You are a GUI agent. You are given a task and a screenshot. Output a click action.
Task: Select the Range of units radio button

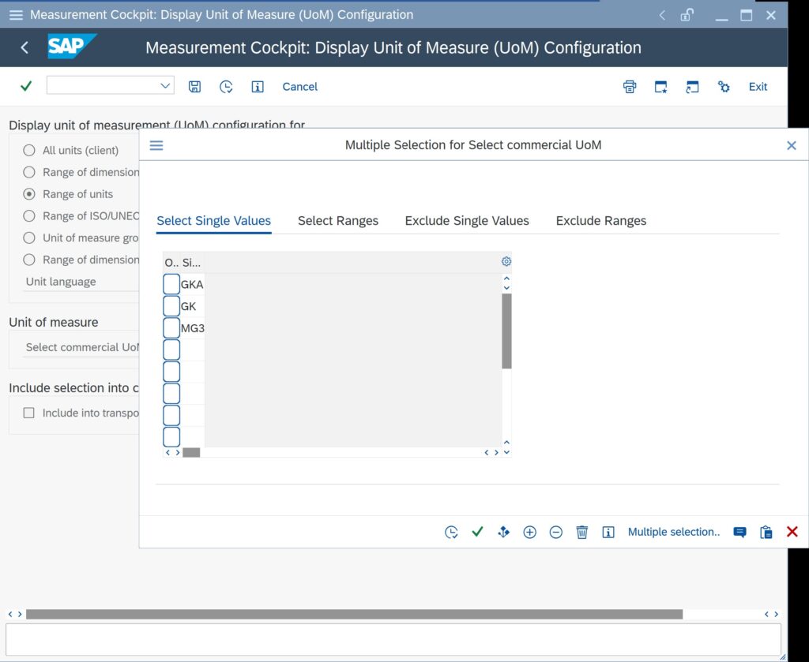(29, 193)
